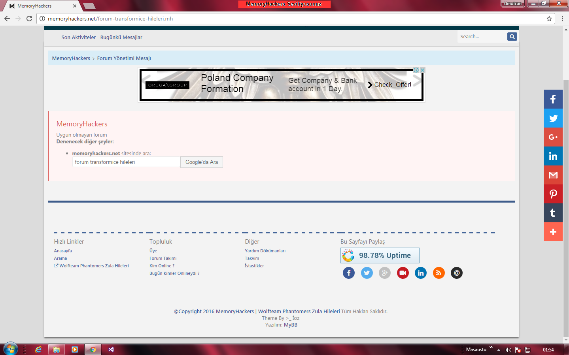
Task: Share page via Gmail sidebar icon
Action: click(553, 175)
